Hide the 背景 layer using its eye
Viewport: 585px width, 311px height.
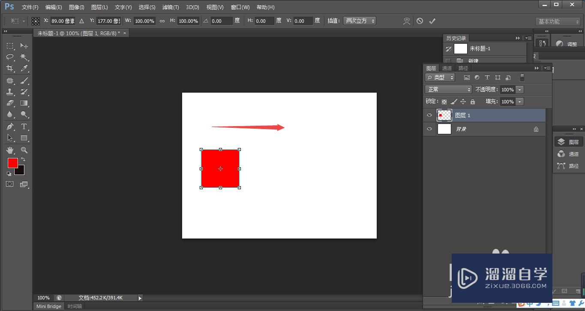tap(429, 129)
